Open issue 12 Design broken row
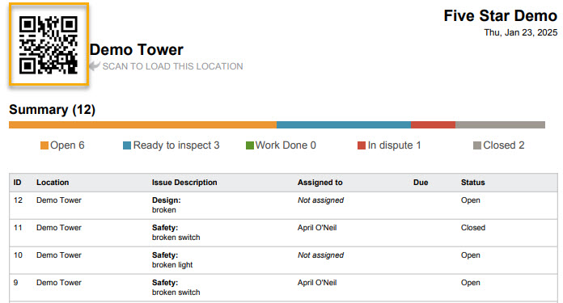563x303 pixels. click(283, 205)
